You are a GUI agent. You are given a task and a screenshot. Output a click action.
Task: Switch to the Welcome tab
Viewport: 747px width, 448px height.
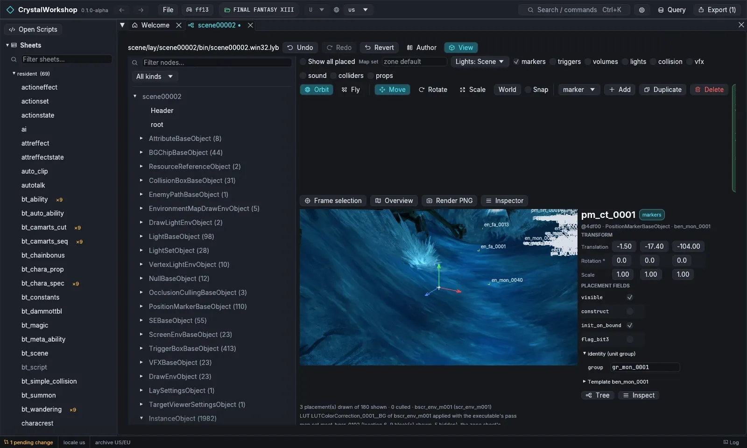point(151,25)
